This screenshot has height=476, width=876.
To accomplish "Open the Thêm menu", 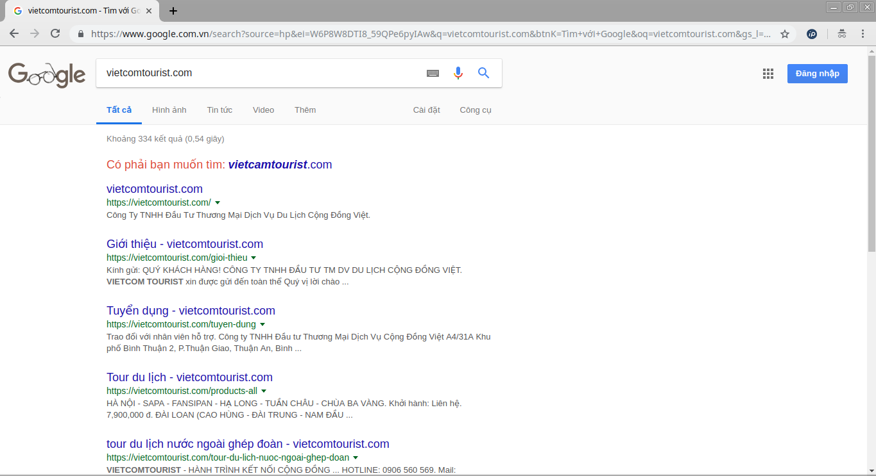I will tap(305, 110).
